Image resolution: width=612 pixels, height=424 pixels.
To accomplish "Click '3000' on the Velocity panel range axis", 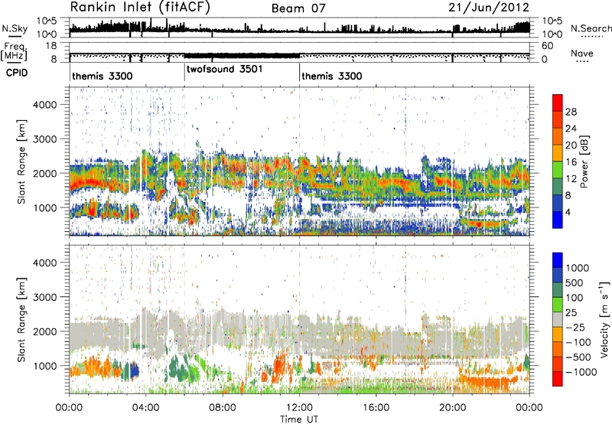I will tap(45, 297).
